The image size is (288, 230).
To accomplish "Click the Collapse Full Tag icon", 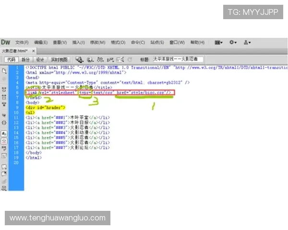I will click(4, 90).
